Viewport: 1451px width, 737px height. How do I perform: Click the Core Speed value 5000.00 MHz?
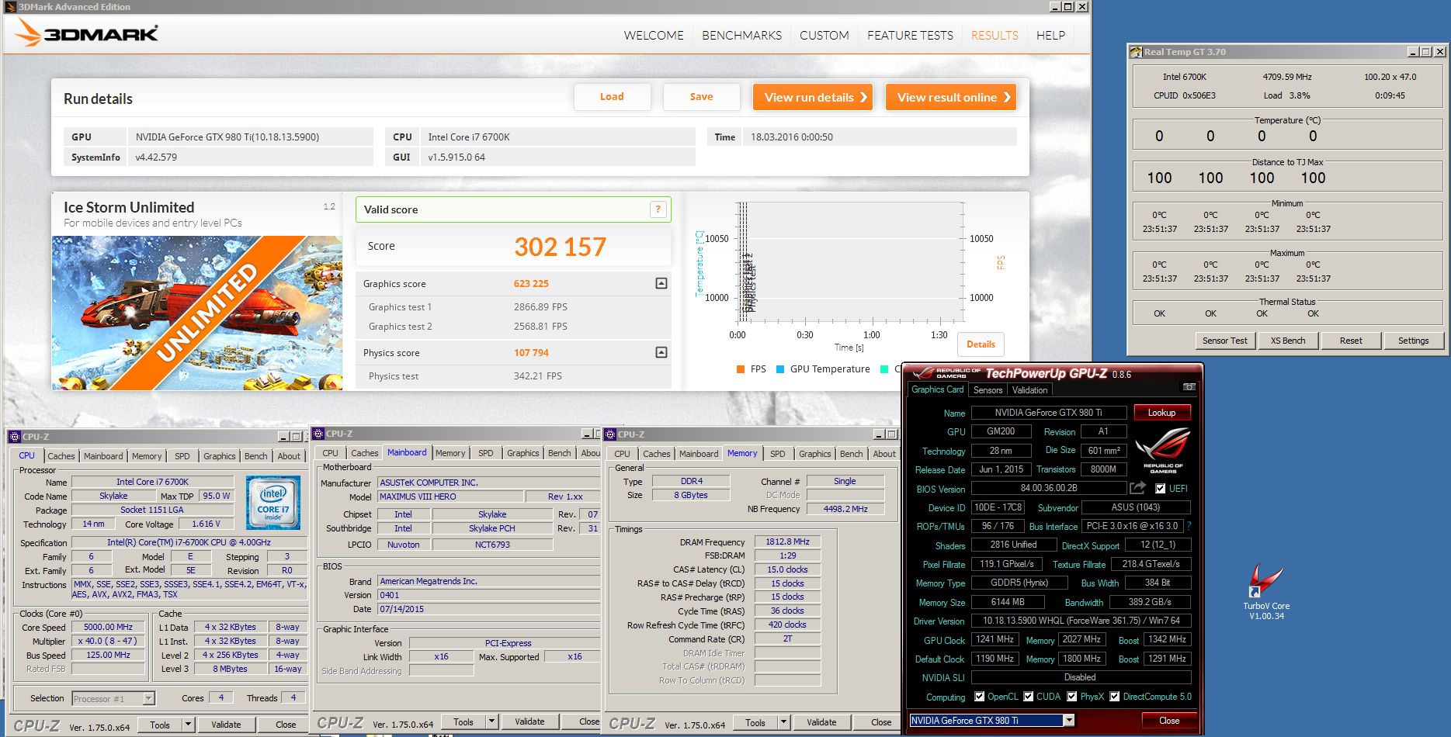(109, 627)
